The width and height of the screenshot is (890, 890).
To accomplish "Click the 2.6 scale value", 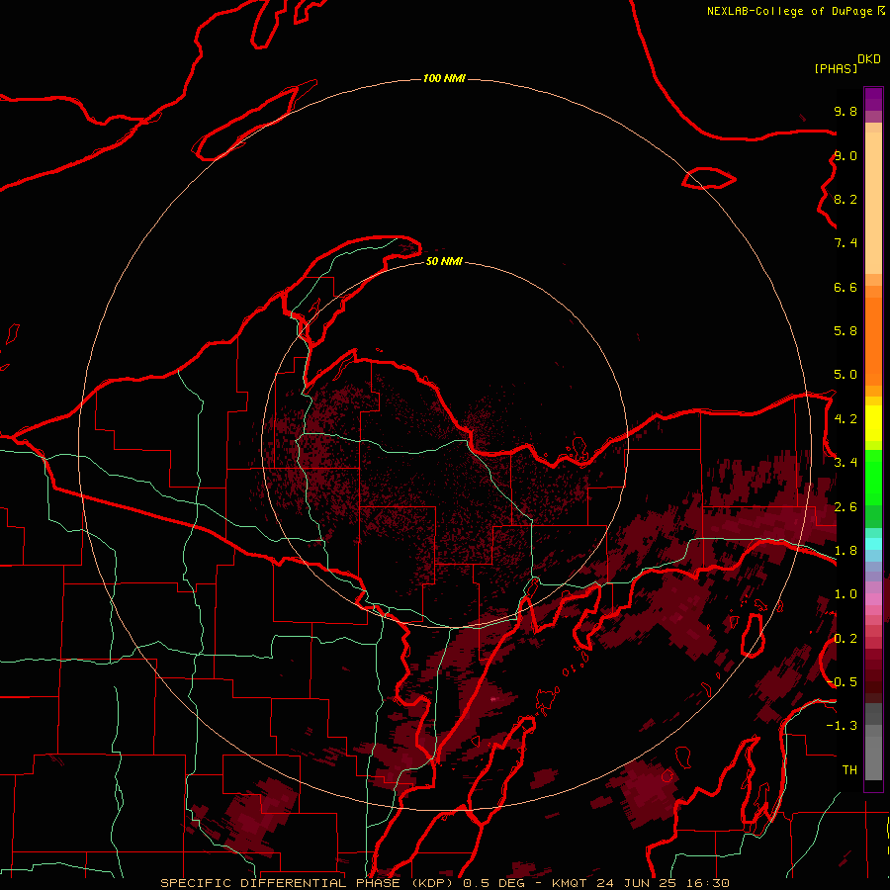I will [x=845, y=507].
